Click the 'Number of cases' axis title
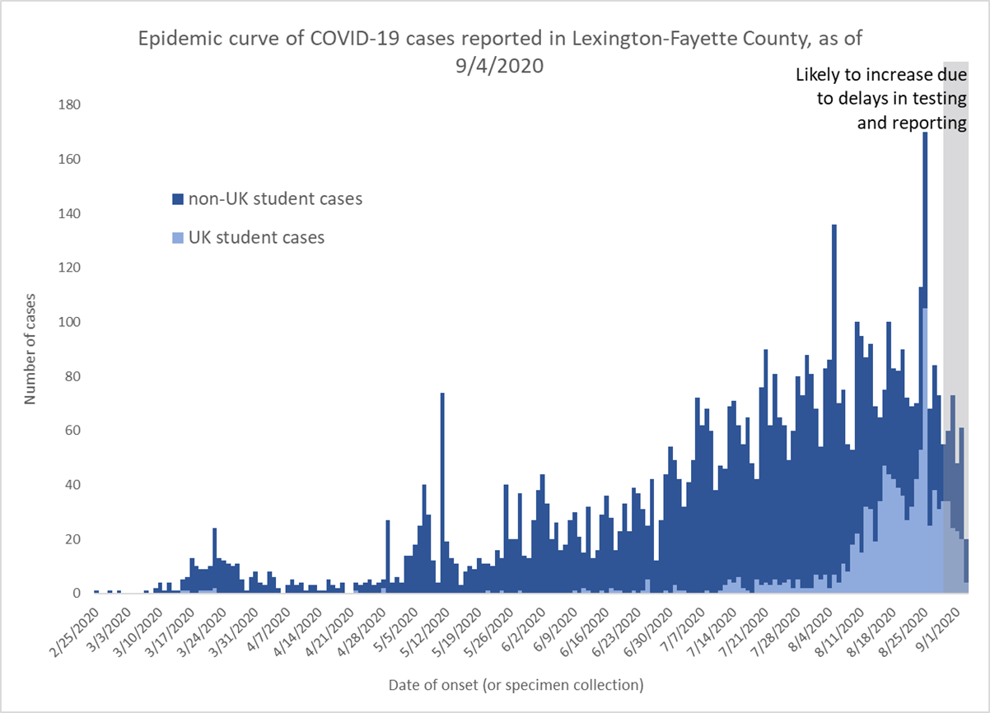The width and height of the screenshot is (990, 713). (x=30, y=348)
